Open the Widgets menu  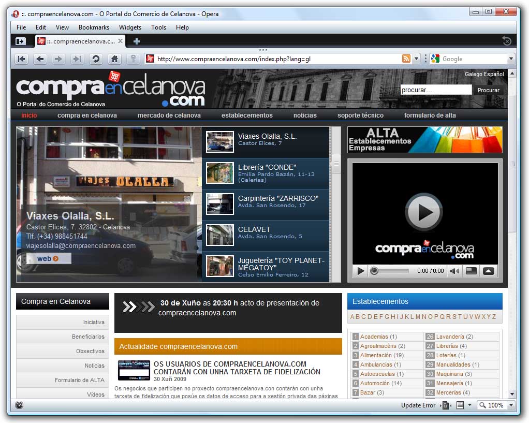point(130,27)
